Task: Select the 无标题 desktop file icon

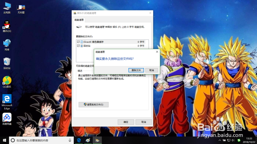Action: click(x=21, y=9)
